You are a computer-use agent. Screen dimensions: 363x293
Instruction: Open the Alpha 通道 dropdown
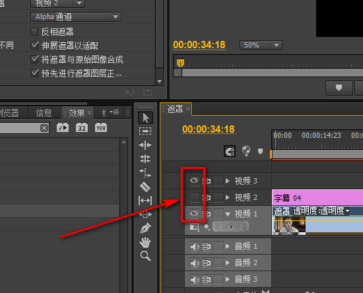pos(76,16)
